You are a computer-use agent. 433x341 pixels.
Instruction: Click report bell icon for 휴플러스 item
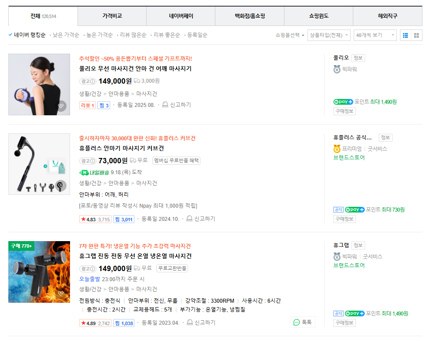pyautogui.click(x=189, y=219)
